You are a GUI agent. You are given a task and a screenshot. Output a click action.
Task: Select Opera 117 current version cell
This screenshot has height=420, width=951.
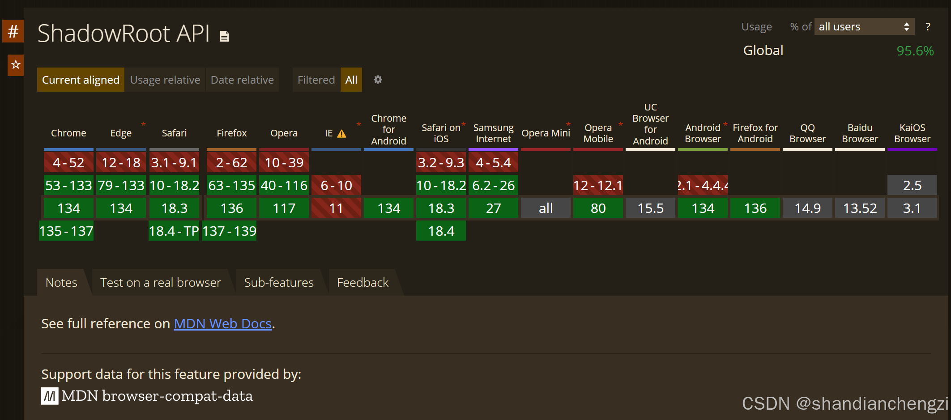pos(284,208)
